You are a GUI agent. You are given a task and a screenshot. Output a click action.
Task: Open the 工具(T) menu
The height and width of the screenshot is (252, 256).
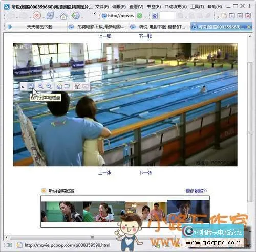[x=197, y=7]
